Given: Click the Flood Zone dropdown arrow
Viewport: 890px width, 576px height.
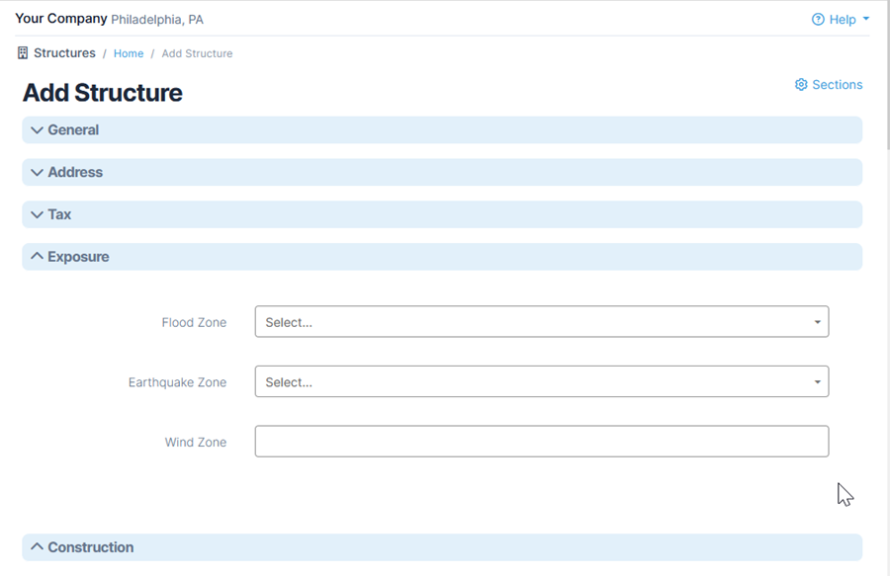Looking at the screenshot, I should (817, 322).
